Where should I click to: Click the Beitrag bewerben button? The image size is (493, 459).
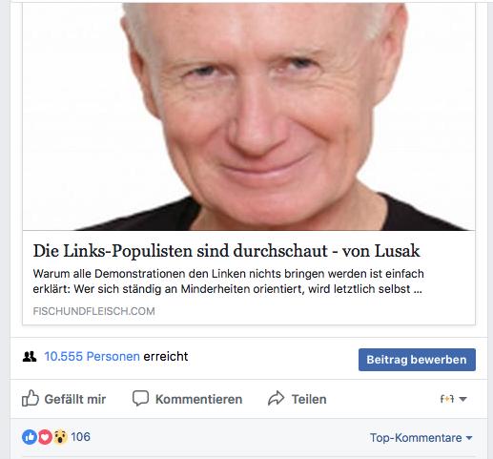click(417, 360)
